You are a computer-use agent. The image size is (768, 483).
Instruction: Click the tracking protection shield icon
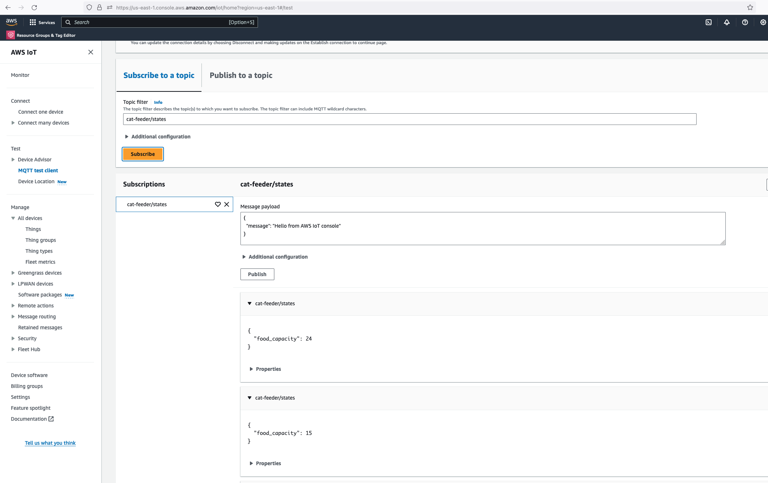[89, 7]
